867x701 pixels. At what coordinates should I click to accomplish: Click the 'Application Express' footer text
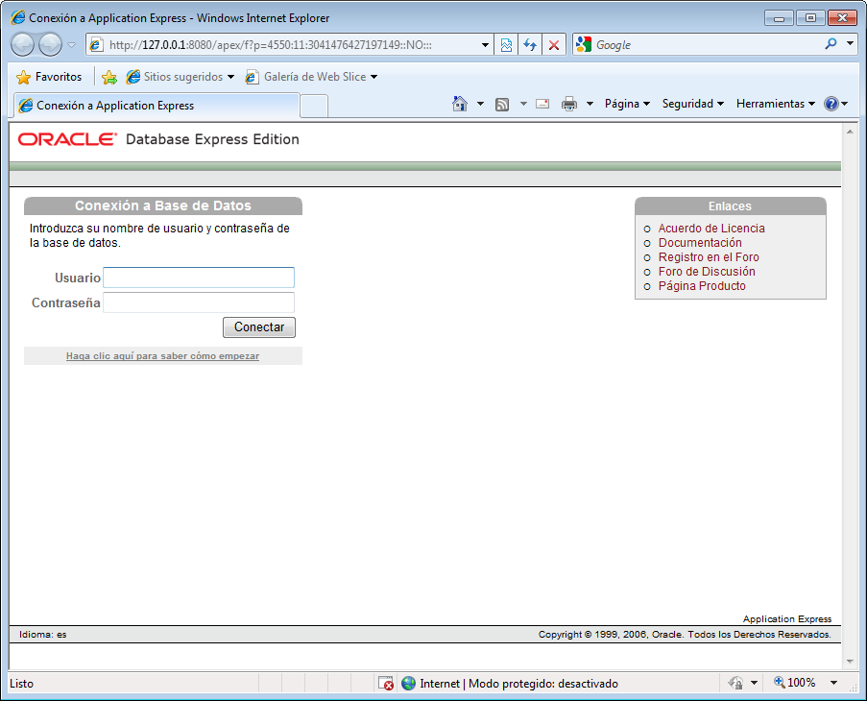(786, 619)
